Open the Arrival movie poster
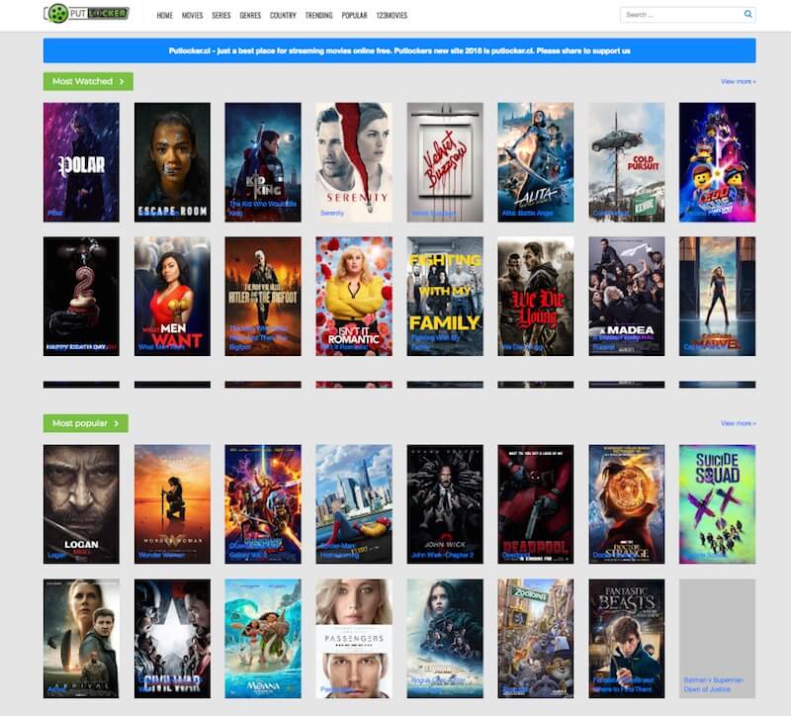The width and height of the screenshot is (791, 716). point(81,638)
